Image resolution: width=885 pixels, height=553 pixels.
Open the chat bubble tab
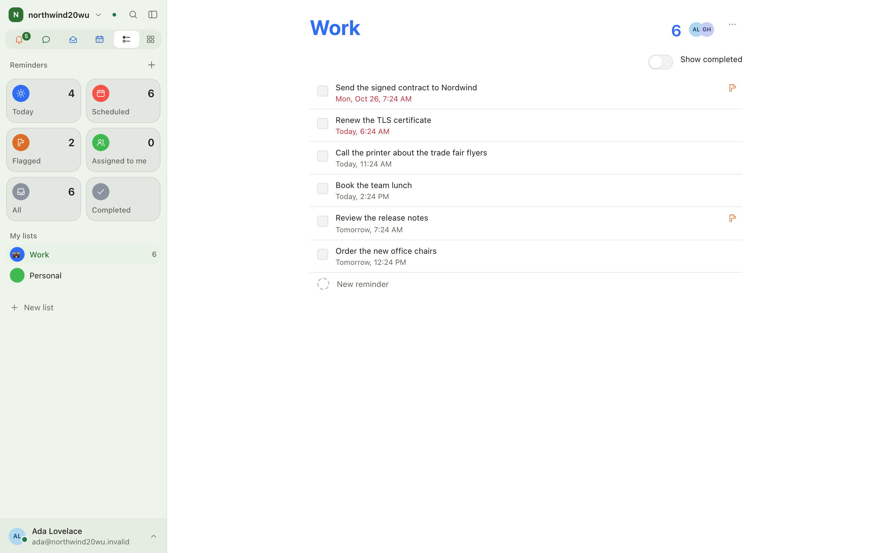46,39
